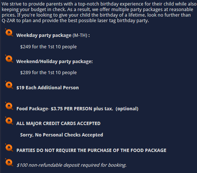Image resolution: width=197 pixels, height=173 pixels.
Task: Click the Q bullet icon beside Food Package
Action: click(9, 106)
